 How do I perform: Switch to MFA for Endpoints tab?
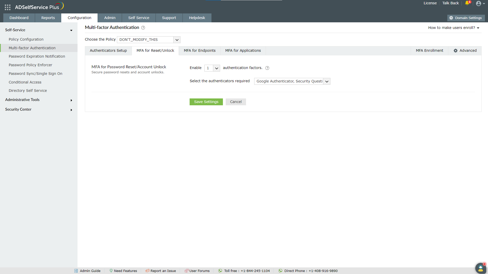[x=200, y=50]
